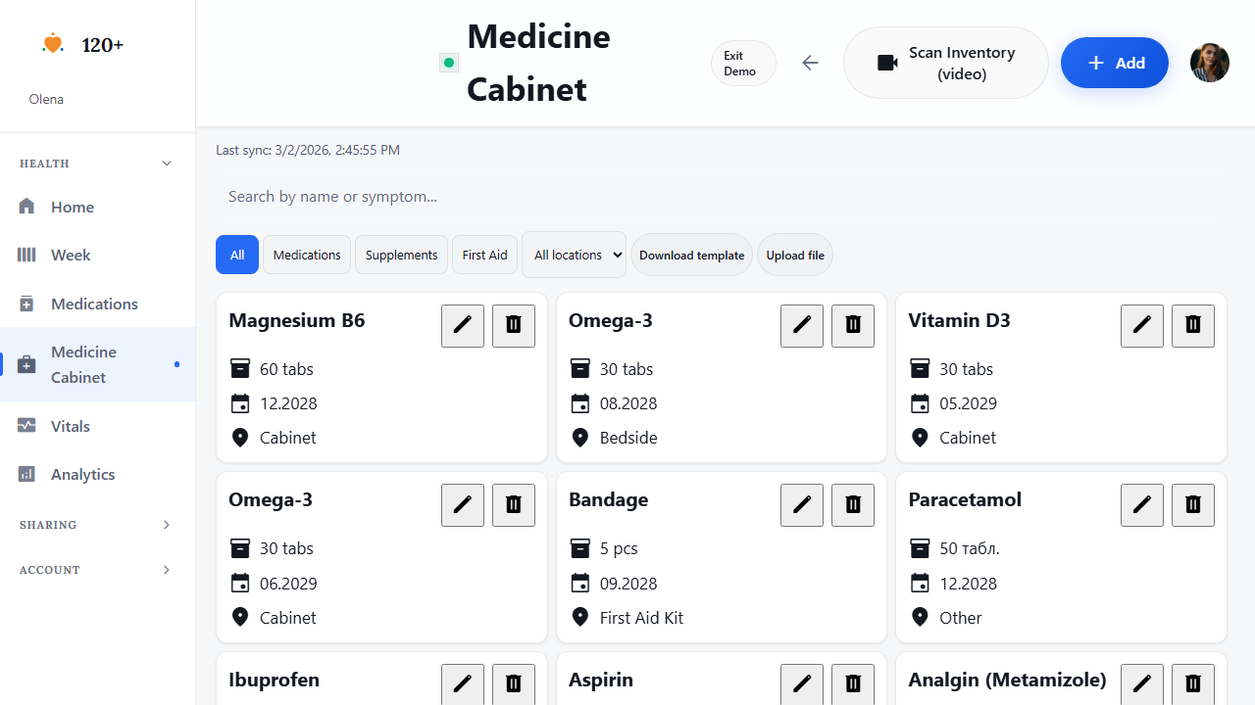Click the Analytics chart icon in sidebar
The width and height of the screenshot is (1255, 705).
click(26, 474)
